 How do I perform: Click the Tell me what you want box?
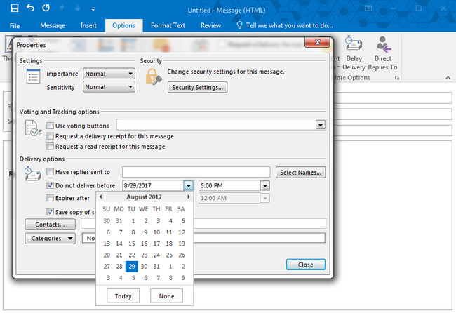tap(289, 25)
